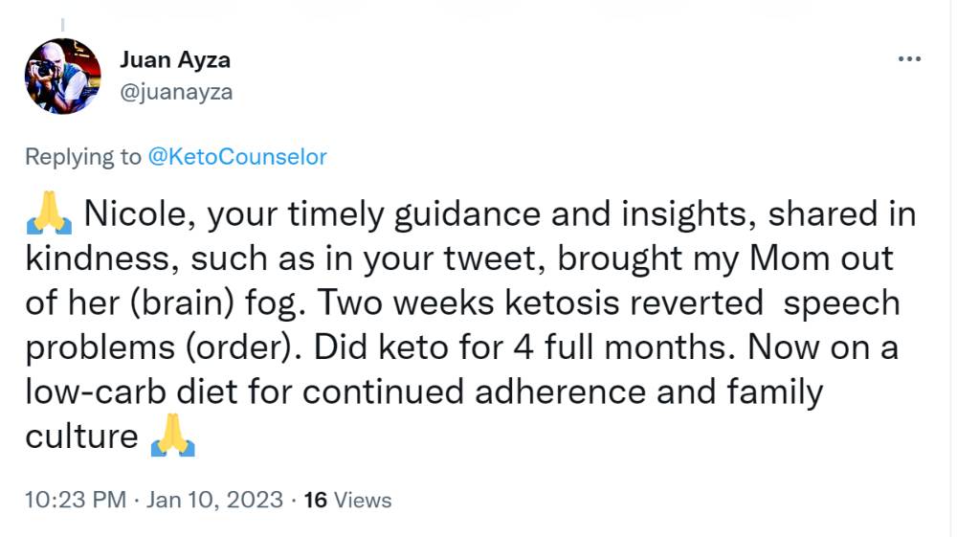Click the praying hands emoji before Nicole
This screenshot has height=537, width=957.
[50, 213]
